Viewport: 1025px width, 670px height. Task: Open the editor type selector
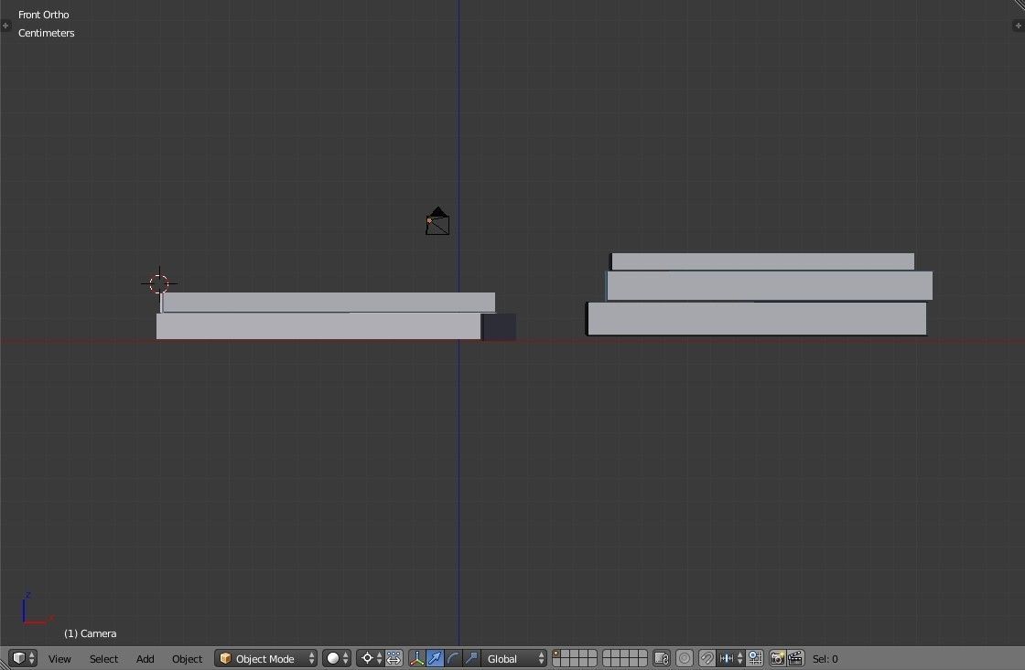24,658
